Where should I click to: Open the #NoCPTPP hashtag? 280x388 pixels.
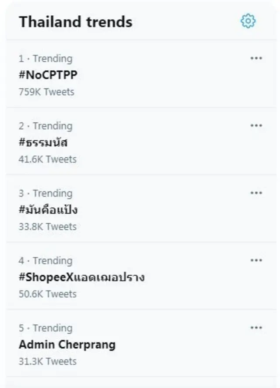[x=48, y=75]
